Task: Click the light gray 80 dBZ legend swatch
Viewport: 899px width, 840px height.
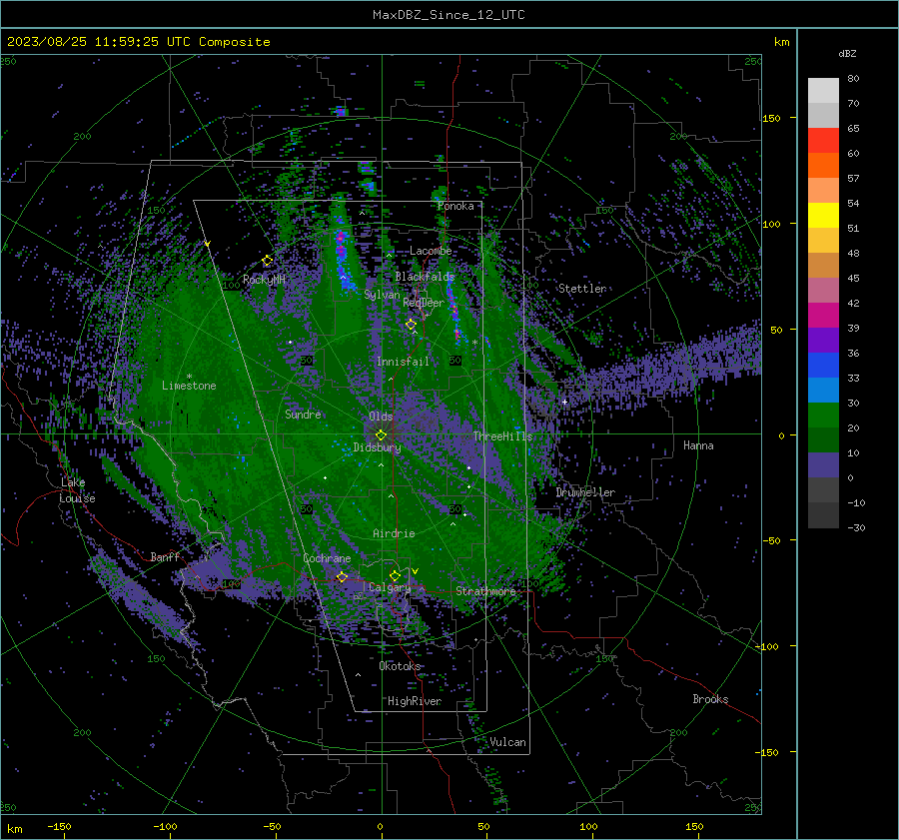Action: [x=823, y=91]
